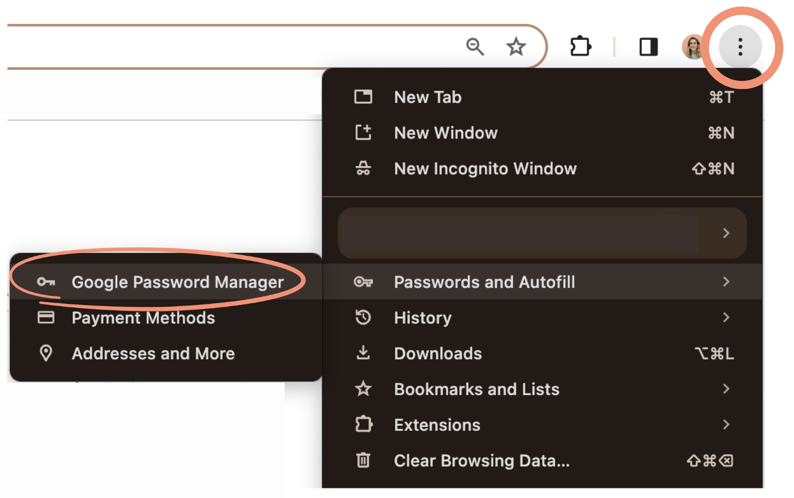The width and height of the screenshot is (794, 498).
Task: Bookmark this page with the star icon
Action: (x=516, y=46)
